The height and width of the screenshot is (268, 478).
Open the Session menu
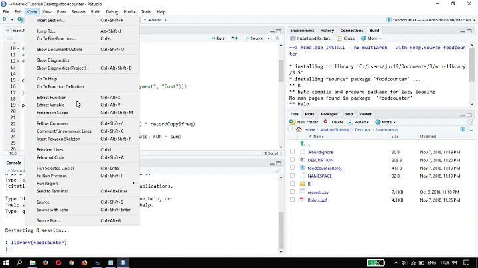coord(78,11)
